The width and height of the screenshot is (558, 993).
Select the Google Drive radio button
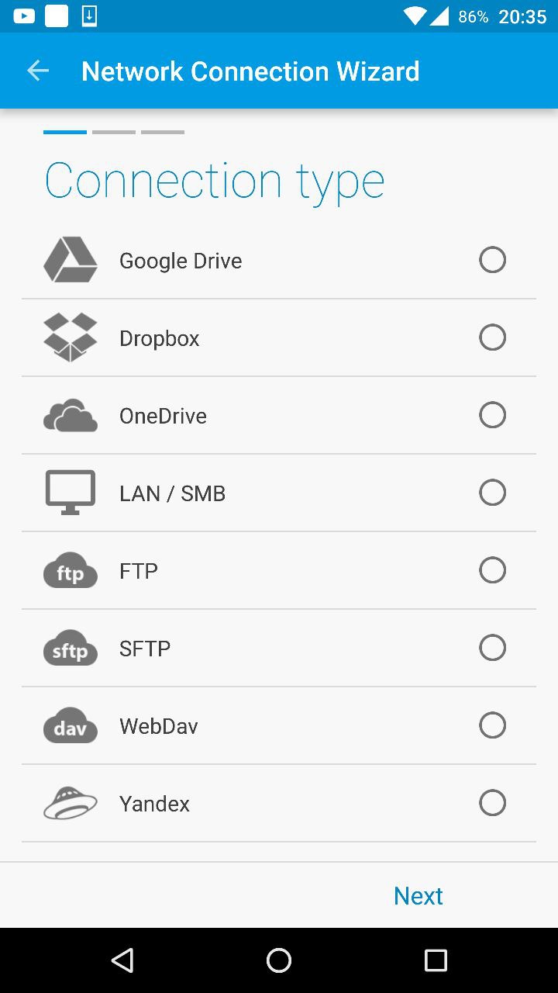pyautogui.click(x=492, y=260)
